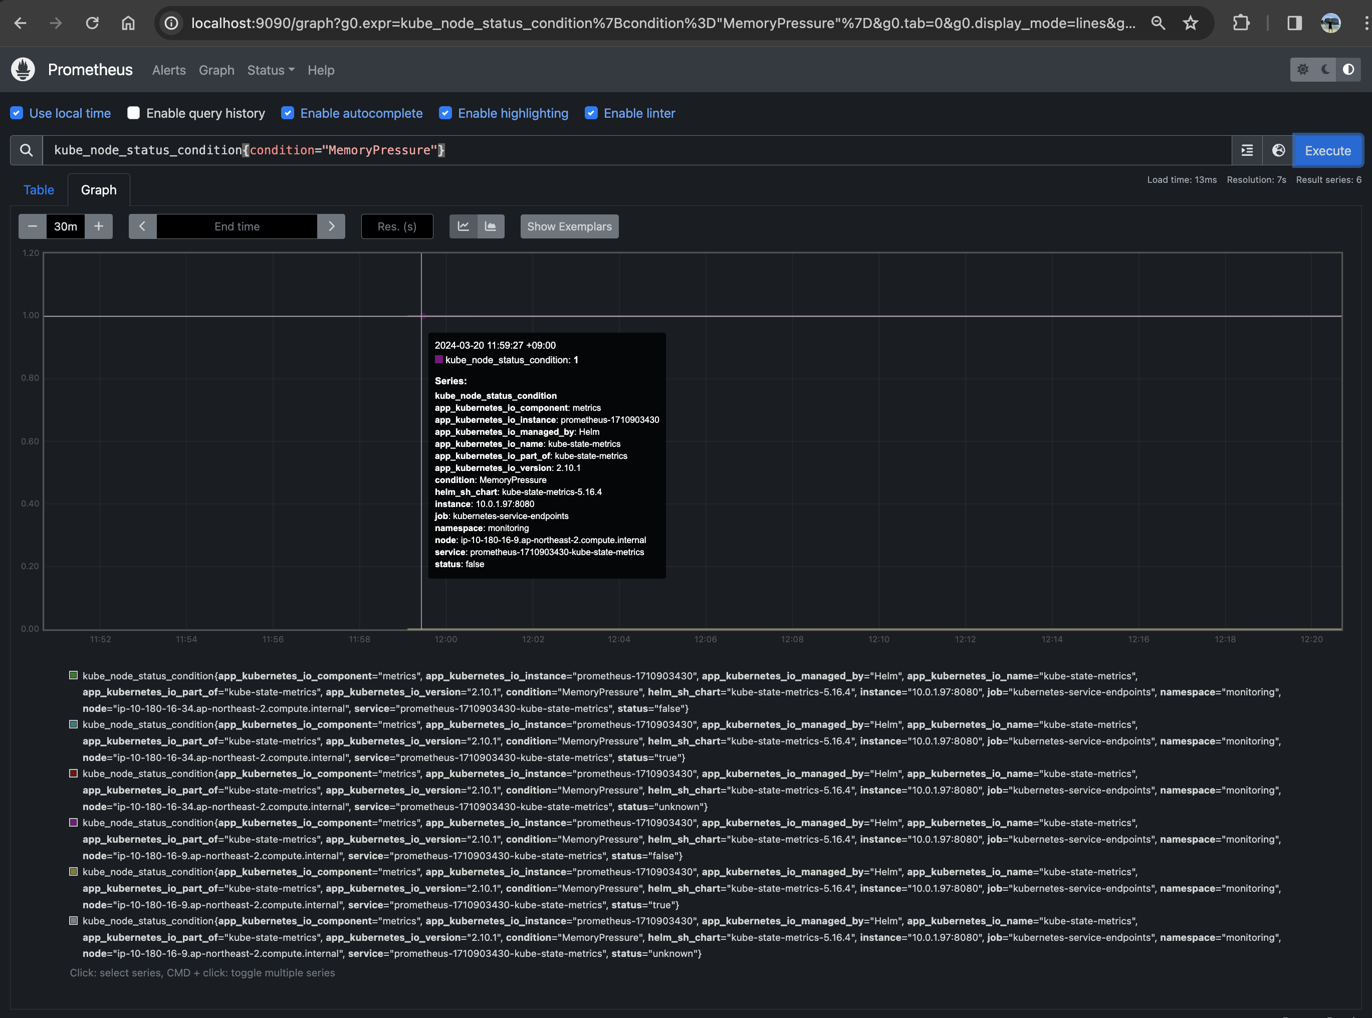Expand the Status dropdown menu

click(x=271, y=70)
